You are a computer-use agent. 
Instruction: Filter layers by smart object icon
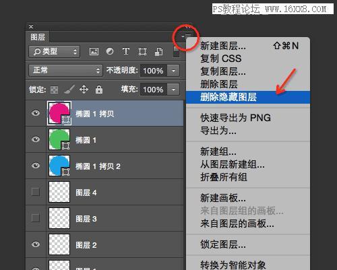click(159, 52)
